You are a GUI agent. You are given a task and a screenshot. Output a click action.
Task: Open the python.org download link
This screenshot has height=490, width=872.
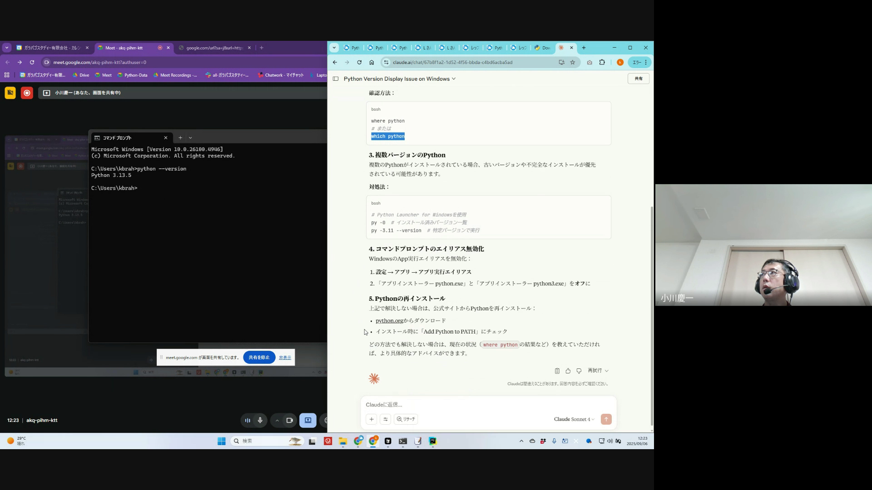(389, 321)
